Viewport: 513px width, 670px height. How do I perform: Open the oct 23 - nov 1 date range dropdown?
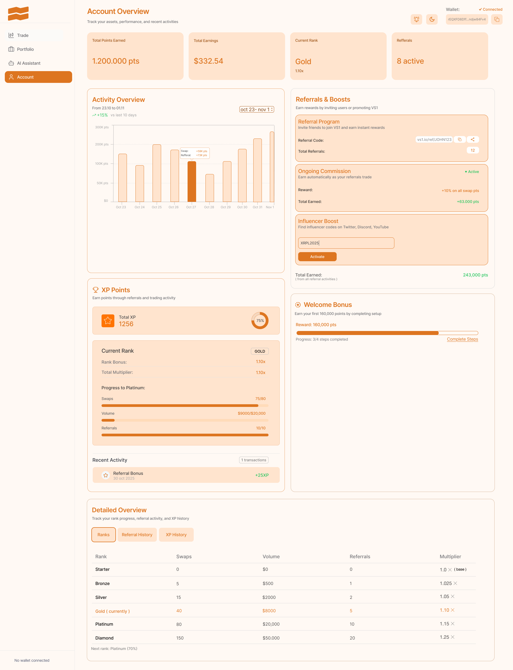[256, 109]
